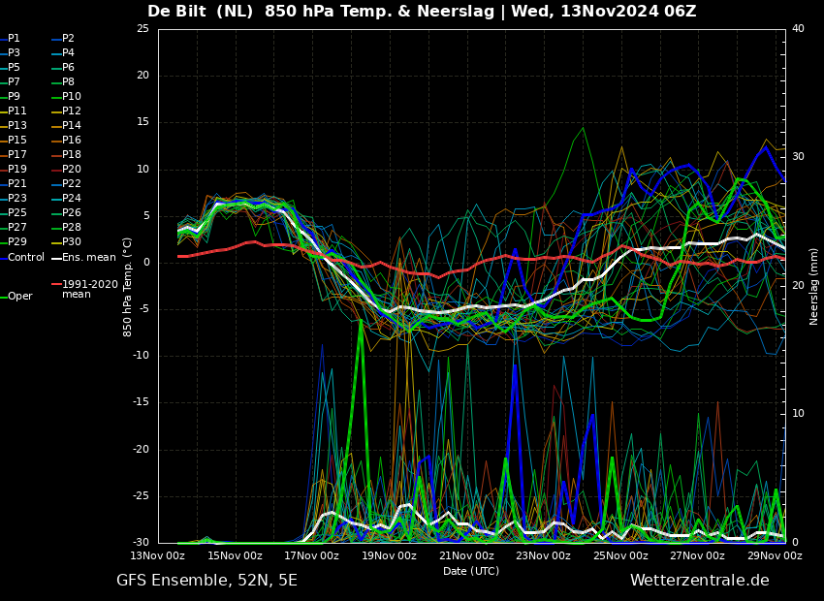
Task: Click the GFS Ensemble, 52N, 5E caption
Action: point(206,581)
